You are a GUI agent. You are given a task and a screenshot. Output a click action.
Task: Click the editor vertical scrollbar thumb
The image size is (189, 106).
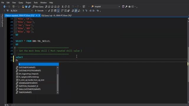[x=188, y=64]
